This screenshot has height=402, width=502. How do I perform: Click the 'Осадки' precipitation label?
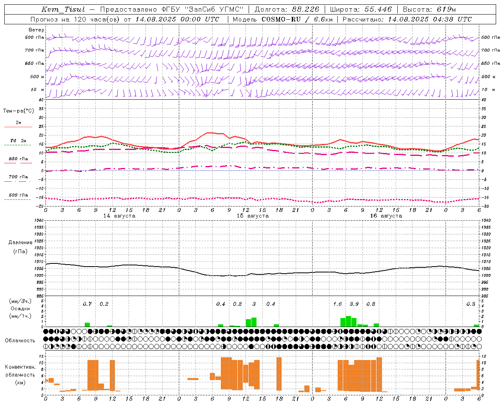[x=20, y=309]
